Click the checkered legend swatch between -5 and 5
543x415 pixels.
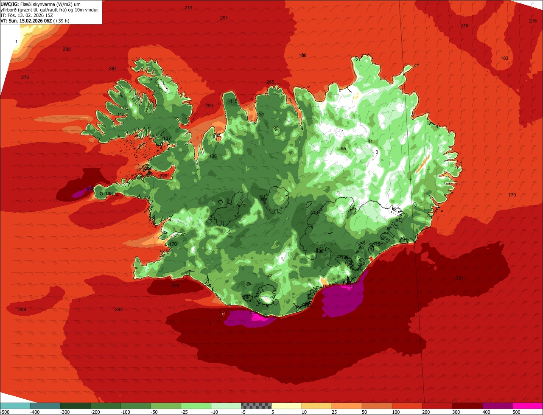pos(256,406)
